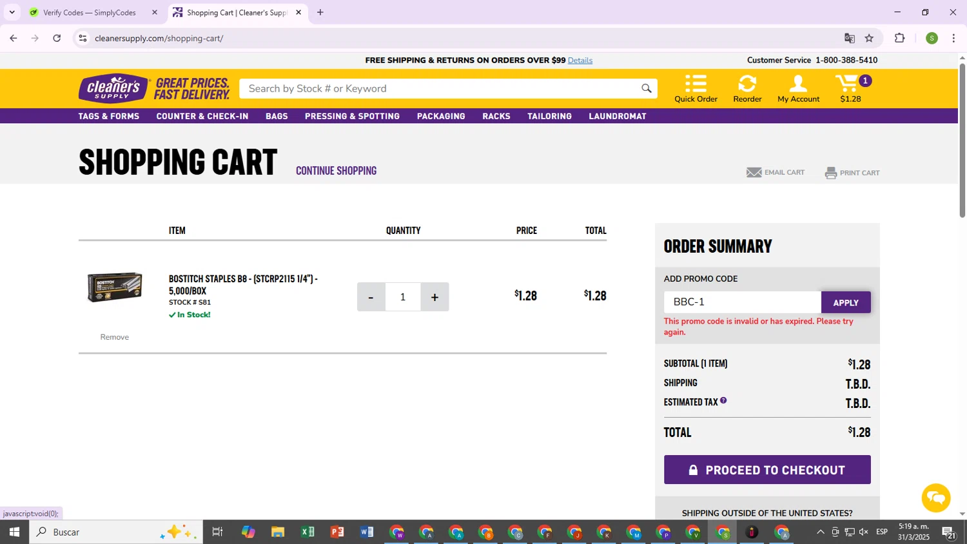Click the promo code input field

tap(743, 302)
